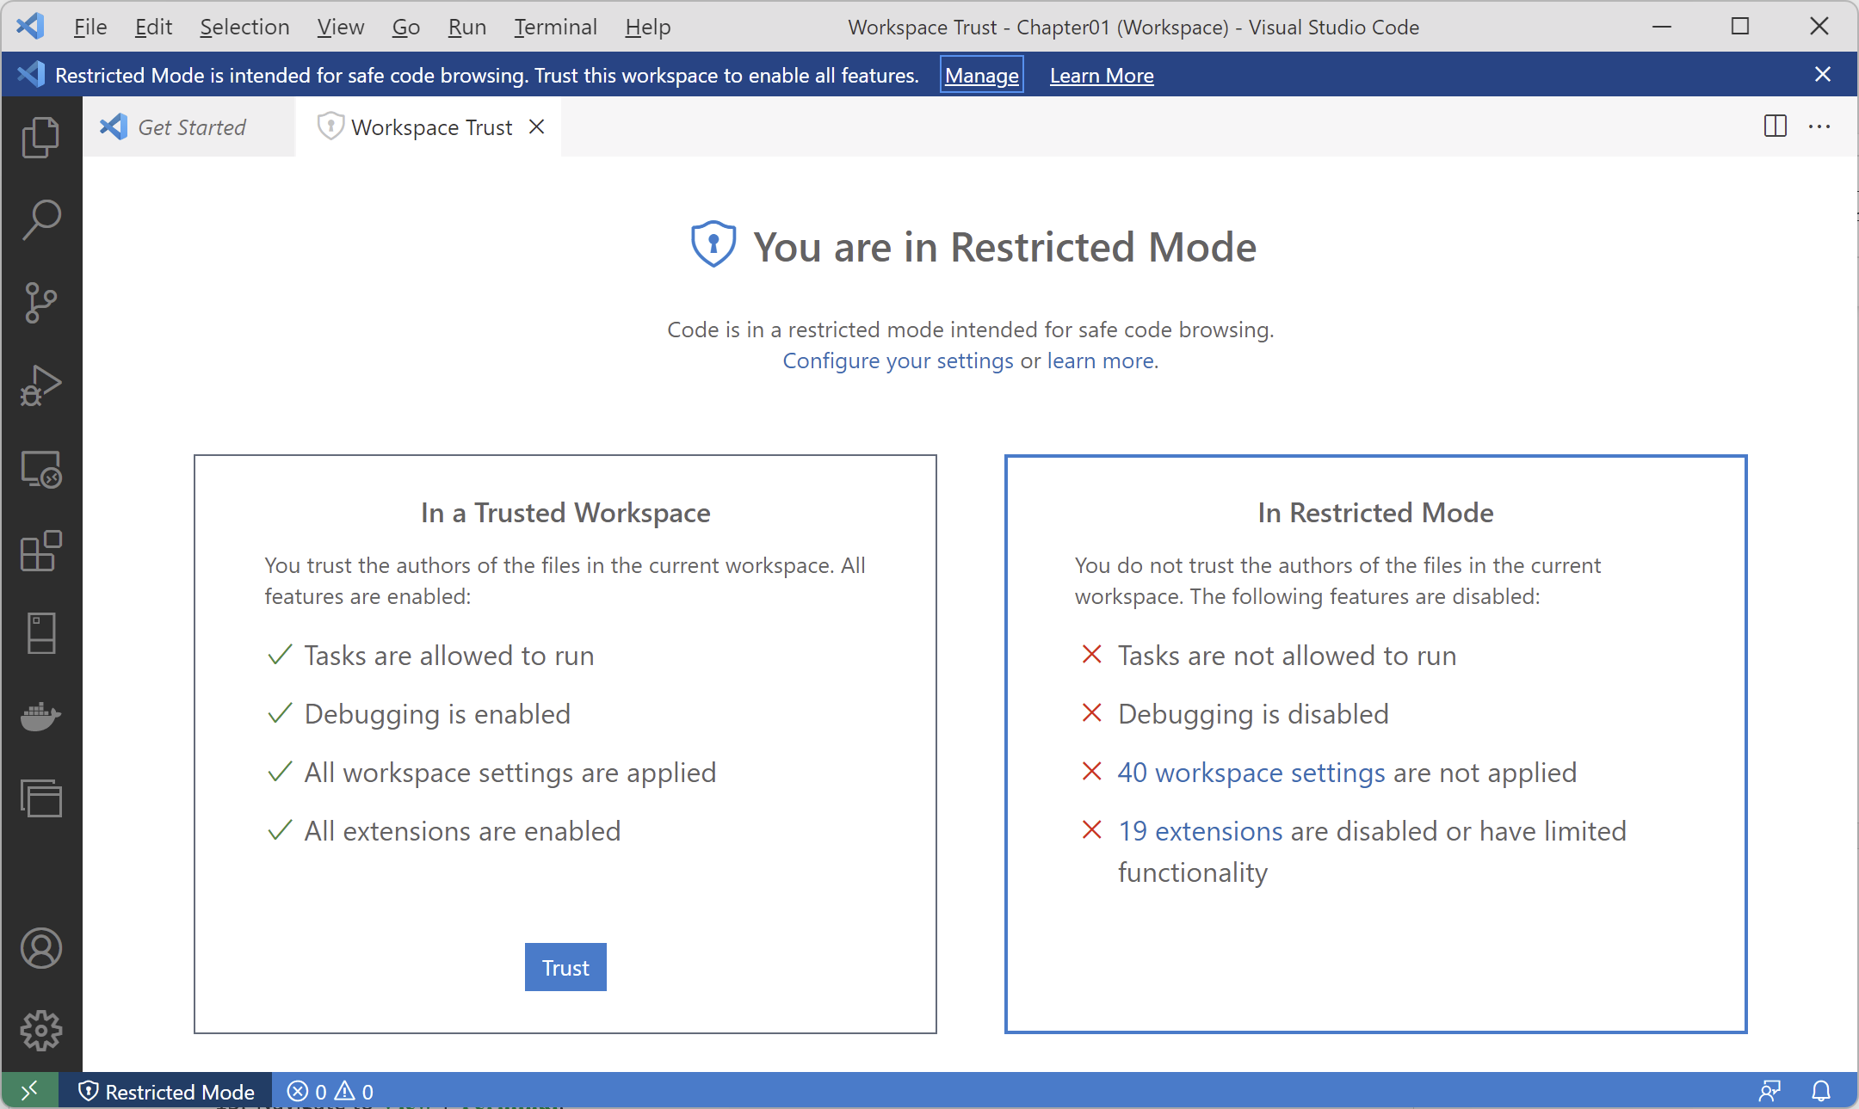Open the notifications bell
This screenshot has width=1859, height=1109.
(1821, 1091)
